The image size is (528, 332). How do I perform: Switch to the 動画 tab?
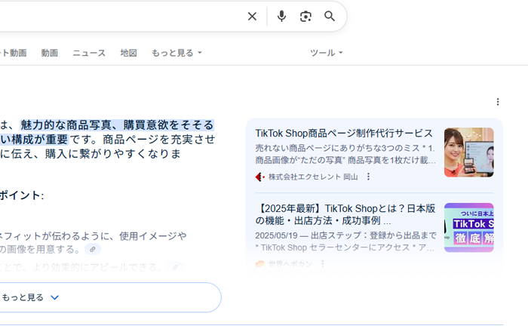(x=50, y=53)
